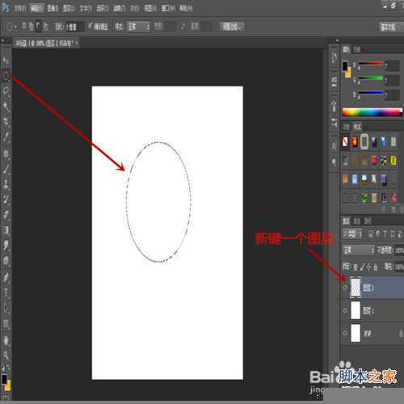This screenshot has height=404, width=404.
Task: Select the Zoom tool
Action: (x=6, y=355)
